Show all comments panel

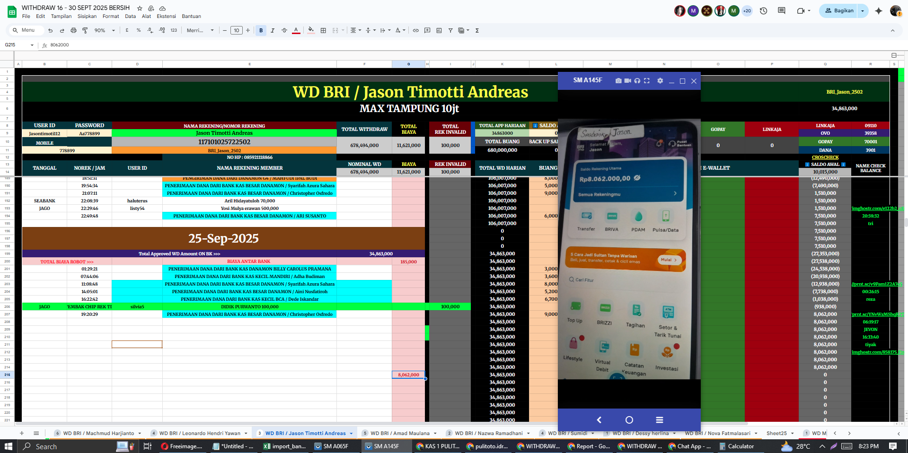pos(782,11)
